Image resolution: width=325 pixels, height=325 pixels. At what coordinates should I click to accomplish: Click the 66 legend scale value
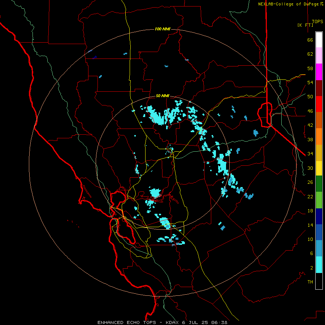tap(310, 40)
